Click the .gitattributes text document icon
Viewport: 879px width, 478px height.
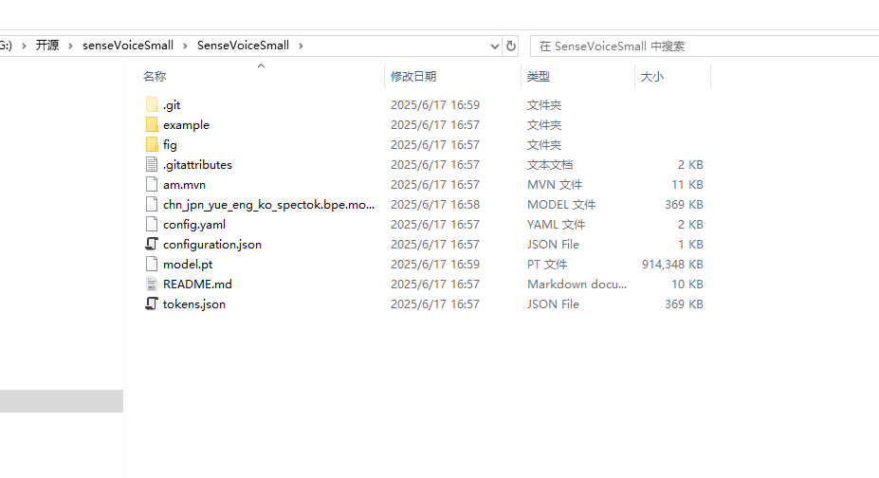[x=152, y=164]
